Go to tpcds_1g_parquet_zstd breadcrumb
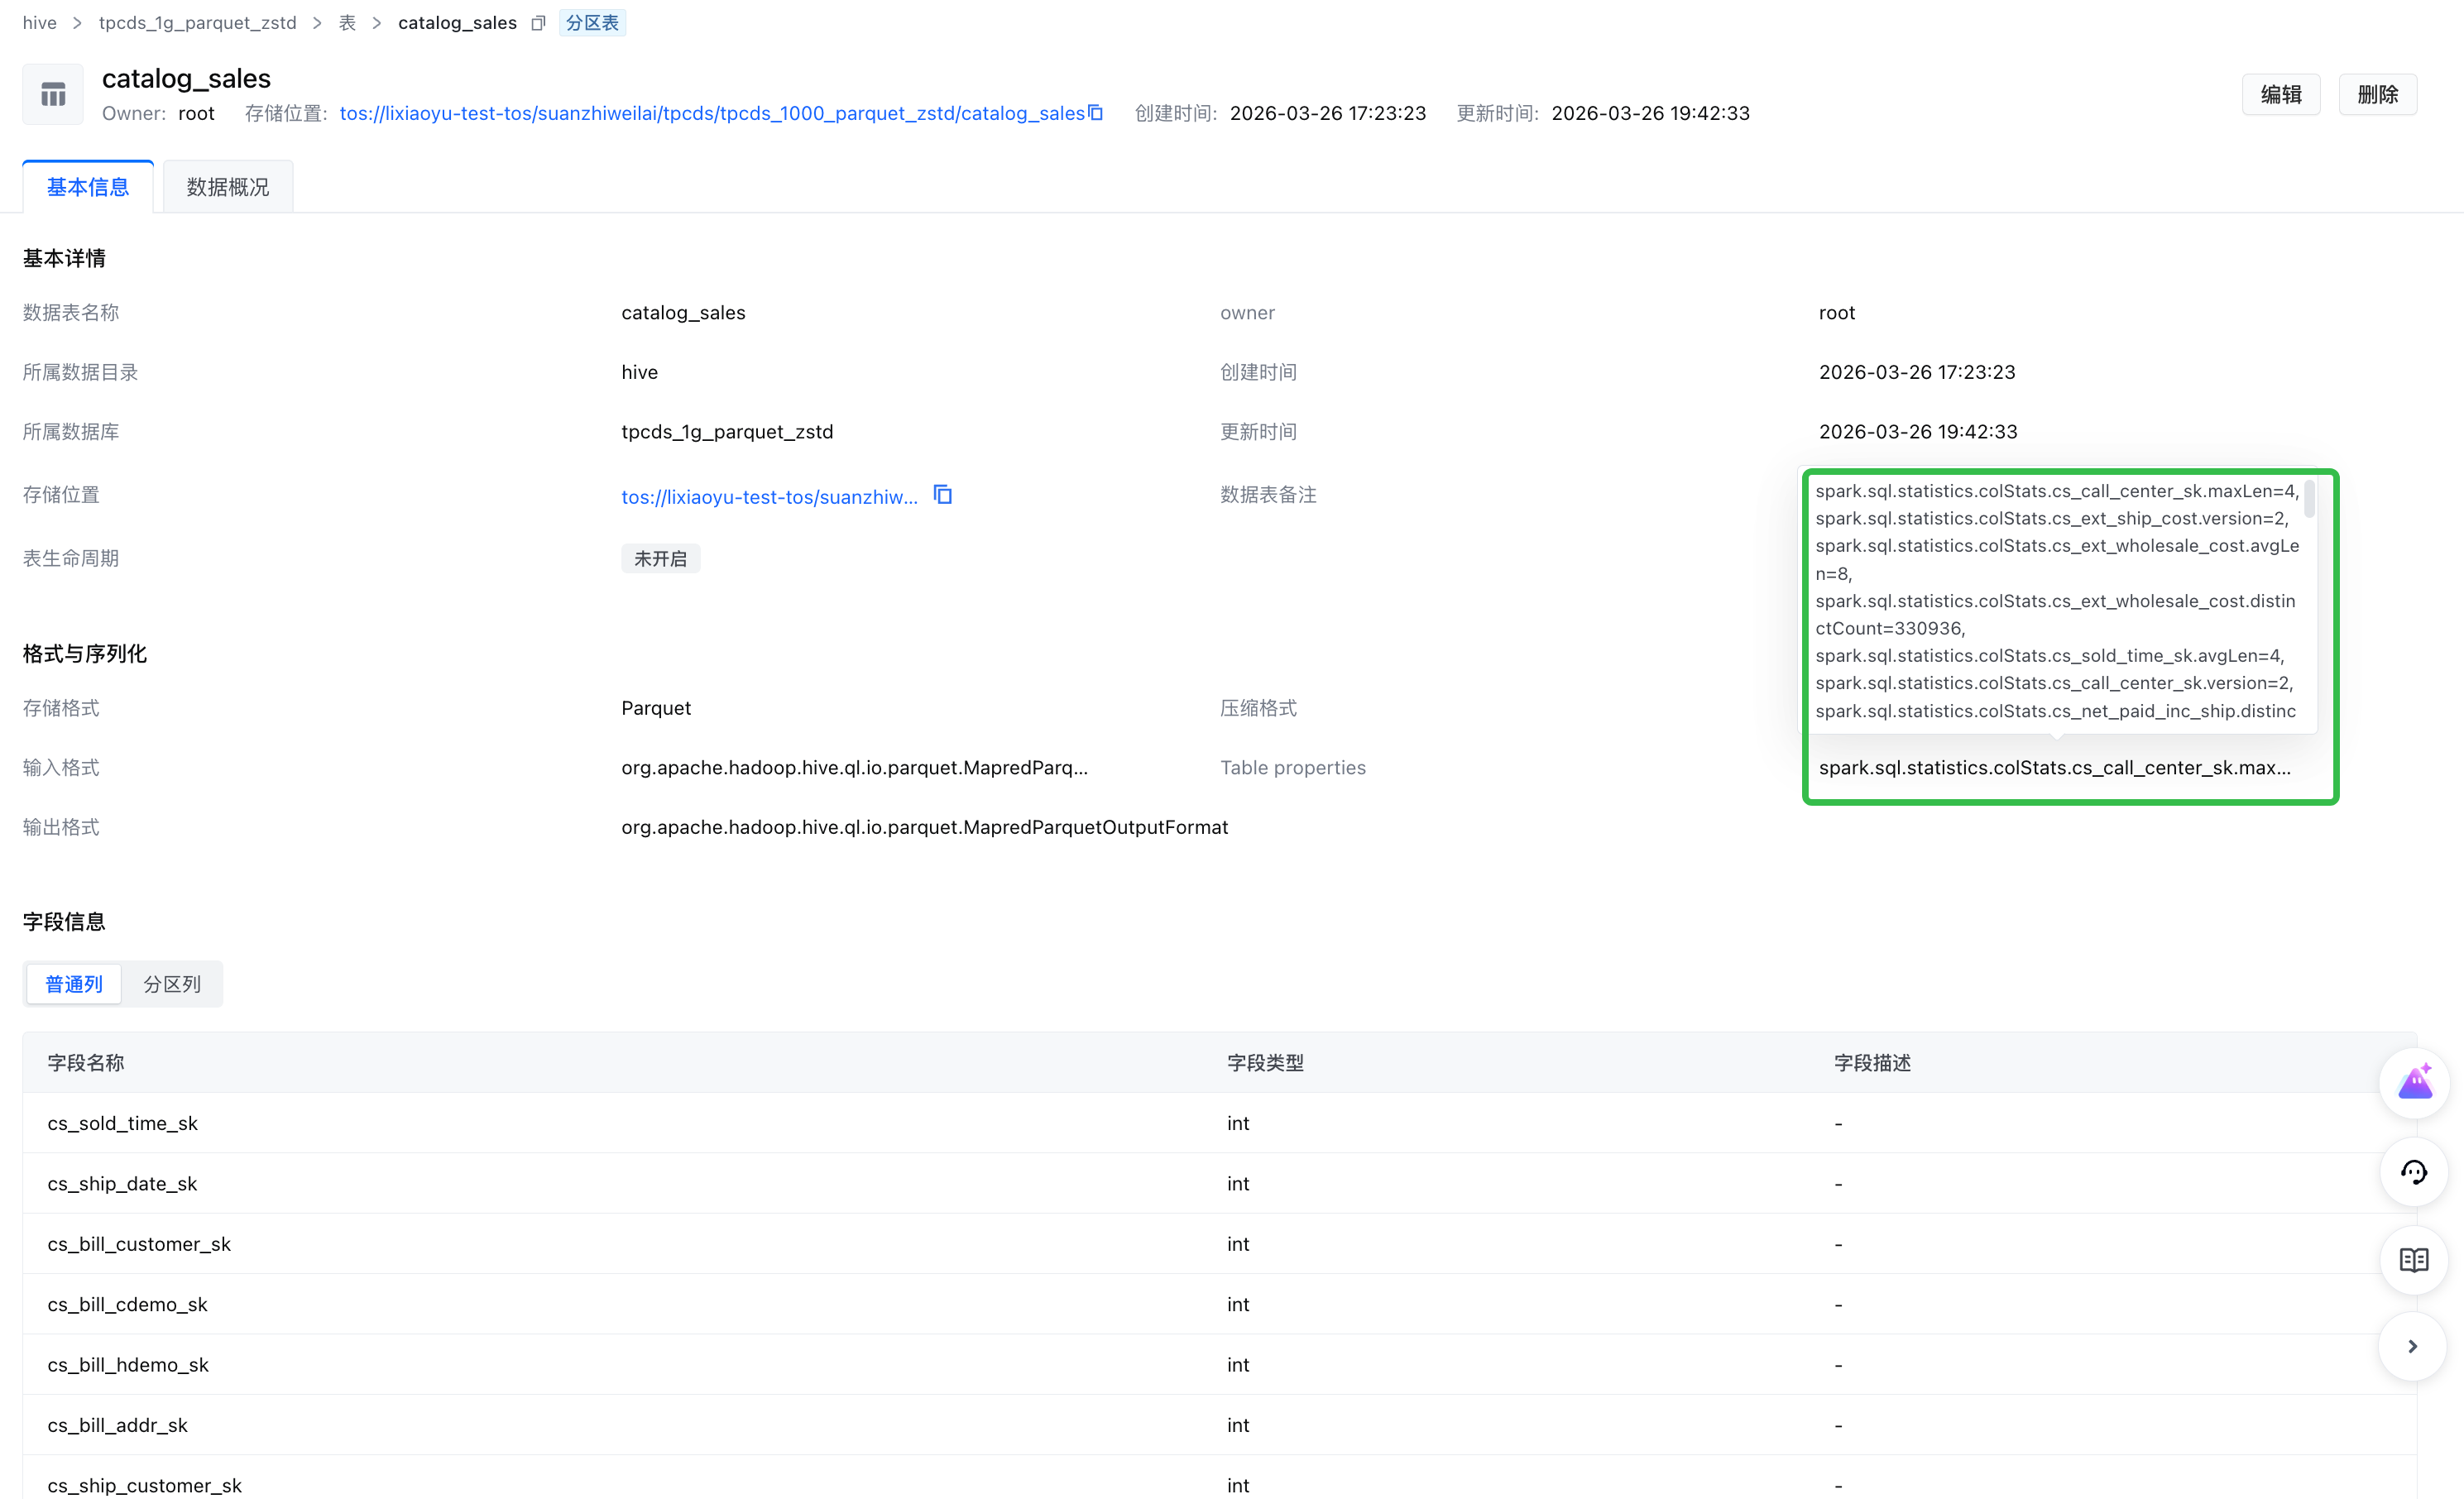Image resolution: width=2464 pixels, height=1499 pixels. tap(198, 23)
